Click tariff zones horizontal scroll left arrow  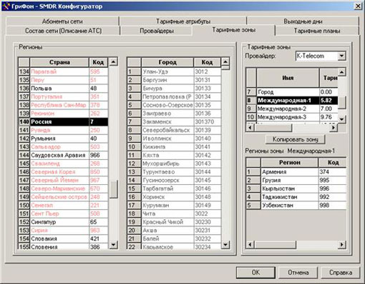pos(250,128)
